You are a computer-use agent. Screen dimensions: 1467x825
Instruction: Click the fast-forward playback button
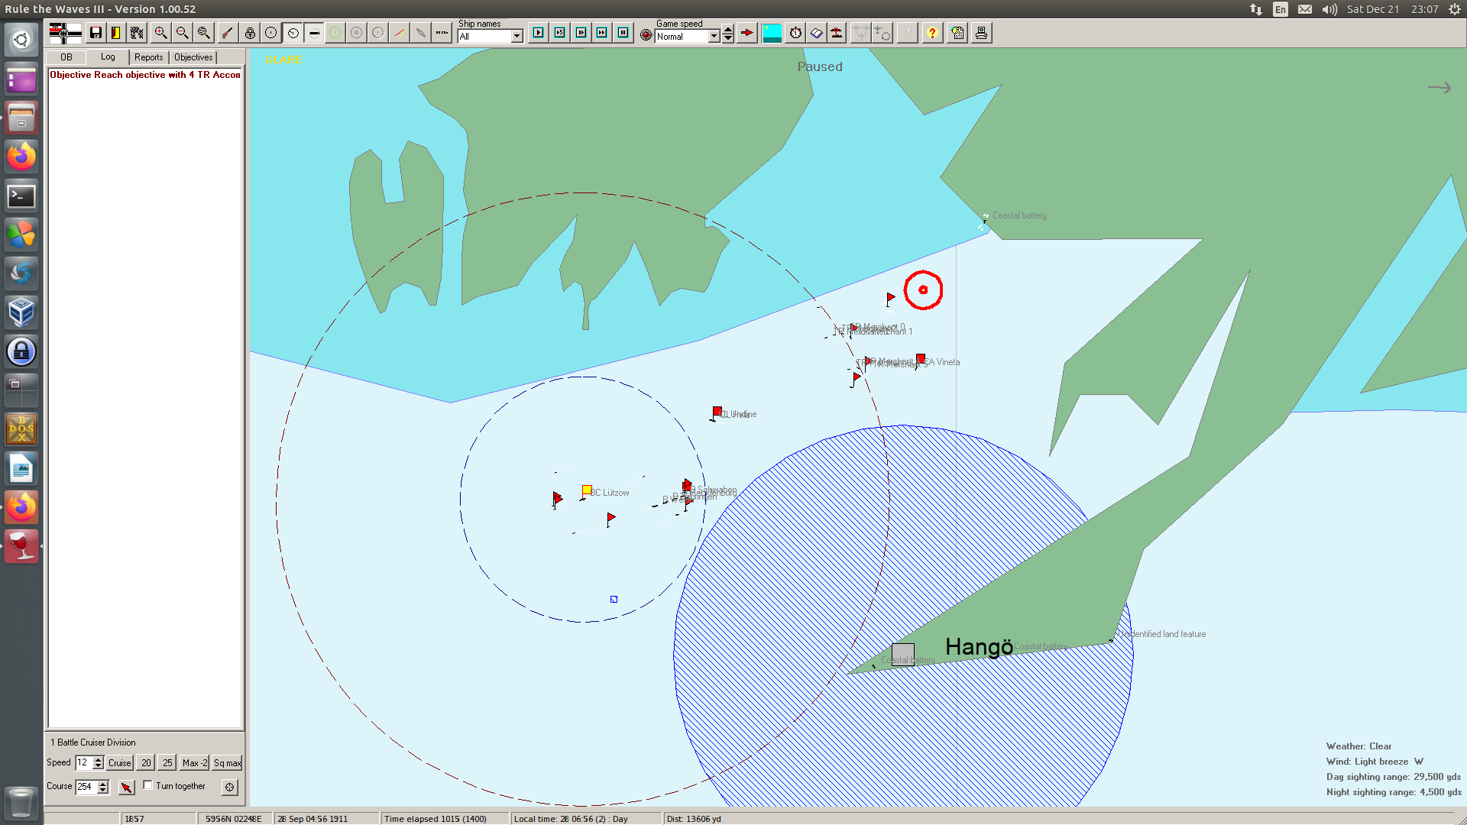[602, 33]
